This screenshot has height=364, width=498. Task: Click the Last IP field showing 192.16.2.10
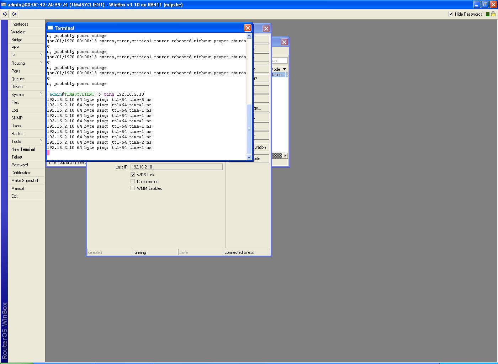tap(176, 167)
